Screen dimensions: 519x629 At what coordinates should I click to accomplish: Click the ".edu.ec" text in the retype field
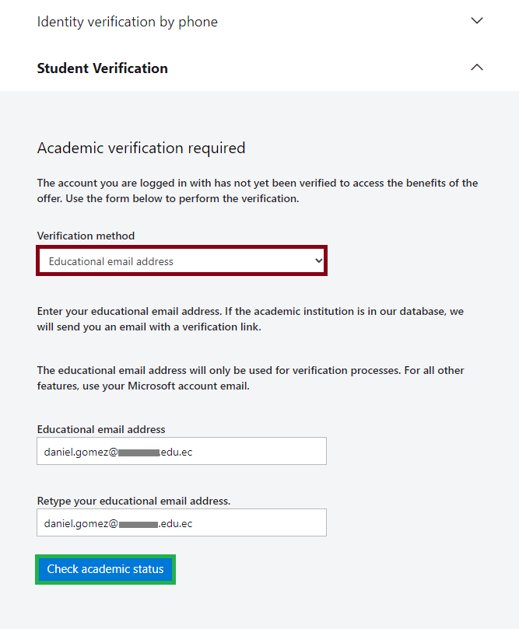pyautogui.click(x=175, y=523)
